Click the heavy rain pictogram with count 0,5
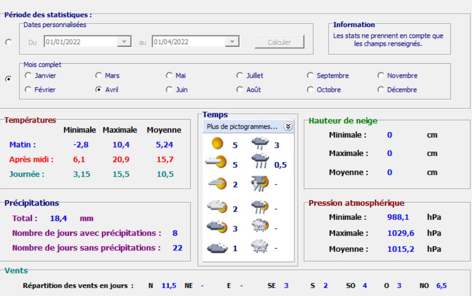The image size is (472, 296). click(260, 161)
